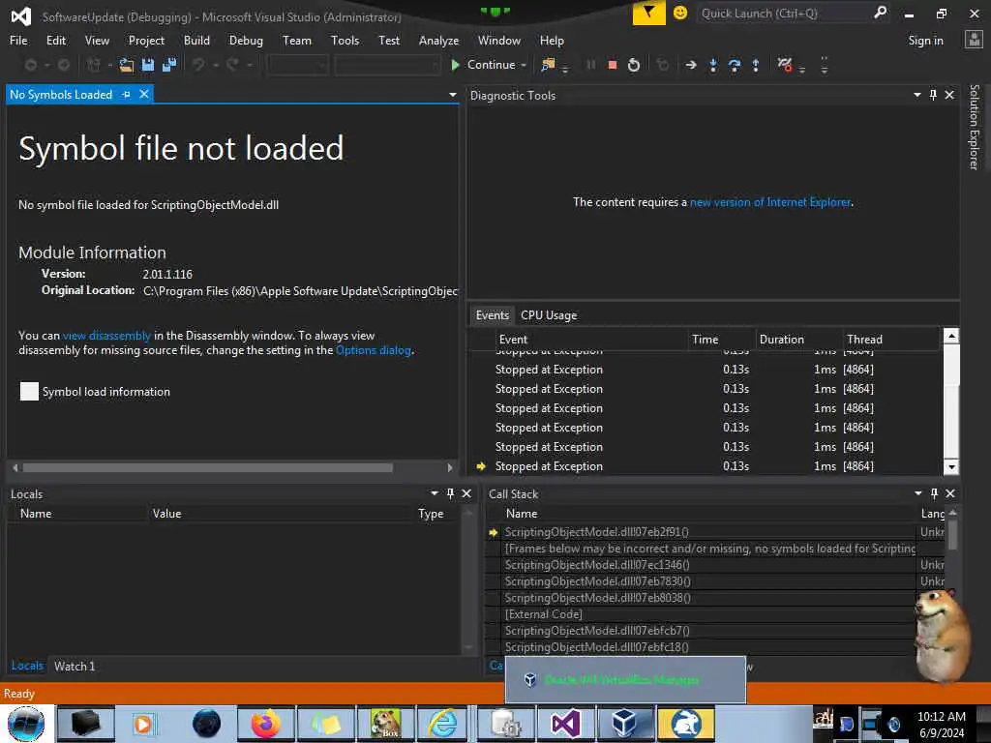Select the Locals bottom tab
Image resolution: width=991 pixels, height=743 pixels.
pos(27,666)
